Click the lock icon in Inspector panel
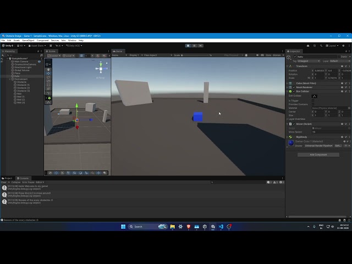The width and height of the screenshot is (352, 264). pyautogui.click(x=346, y=51)
